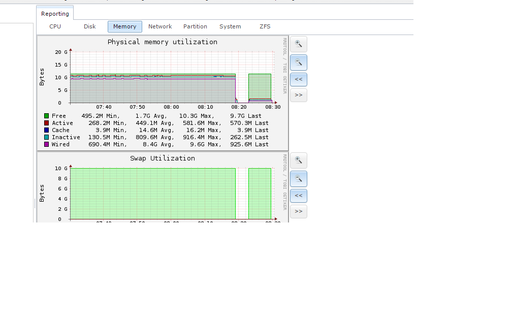Zoom in on Physical memory utilization graph
512x320 pixels.
299,44
